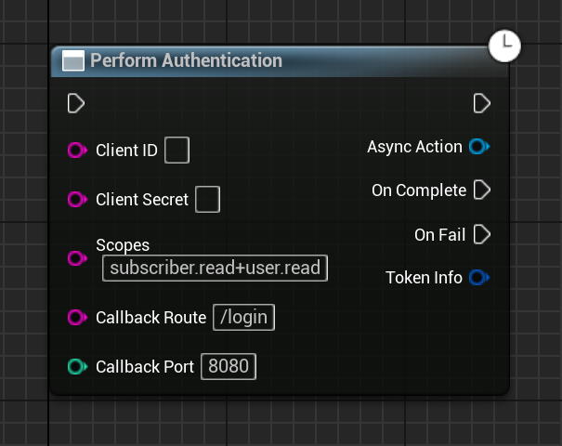The height and width of the screenshot is (446, 562).
Task: Click the Callback Port integer pin
Action: pyautogui.click(x=77, y=366)
